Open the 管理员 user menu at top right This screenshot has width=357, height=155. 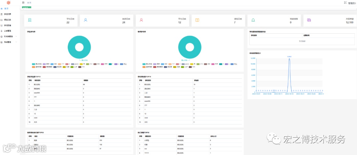pos(352,3)
